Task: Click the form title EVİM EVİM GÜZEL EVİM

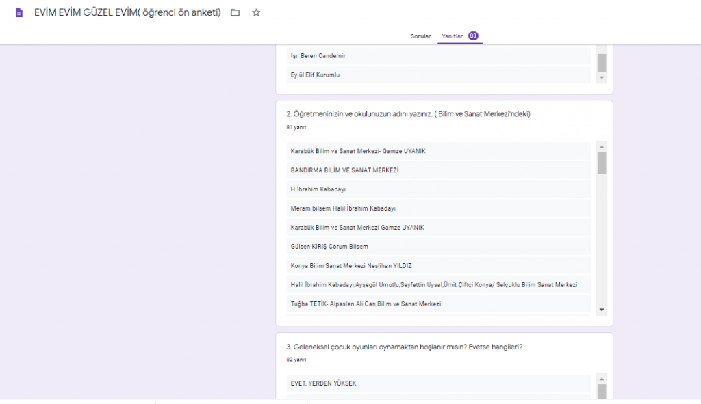Action: pyautogui.click(x=127, y=13)
